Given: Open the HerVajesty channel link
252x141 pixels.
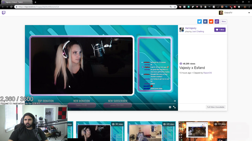Looking at the screenshot, I should pos(191,28).
